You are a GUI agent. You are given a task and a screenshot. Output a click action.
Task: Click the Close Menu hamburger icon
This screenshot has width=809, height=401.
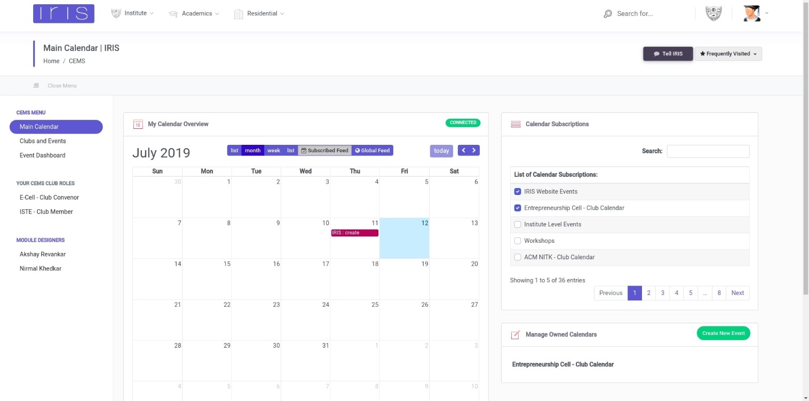pos(36,85)
